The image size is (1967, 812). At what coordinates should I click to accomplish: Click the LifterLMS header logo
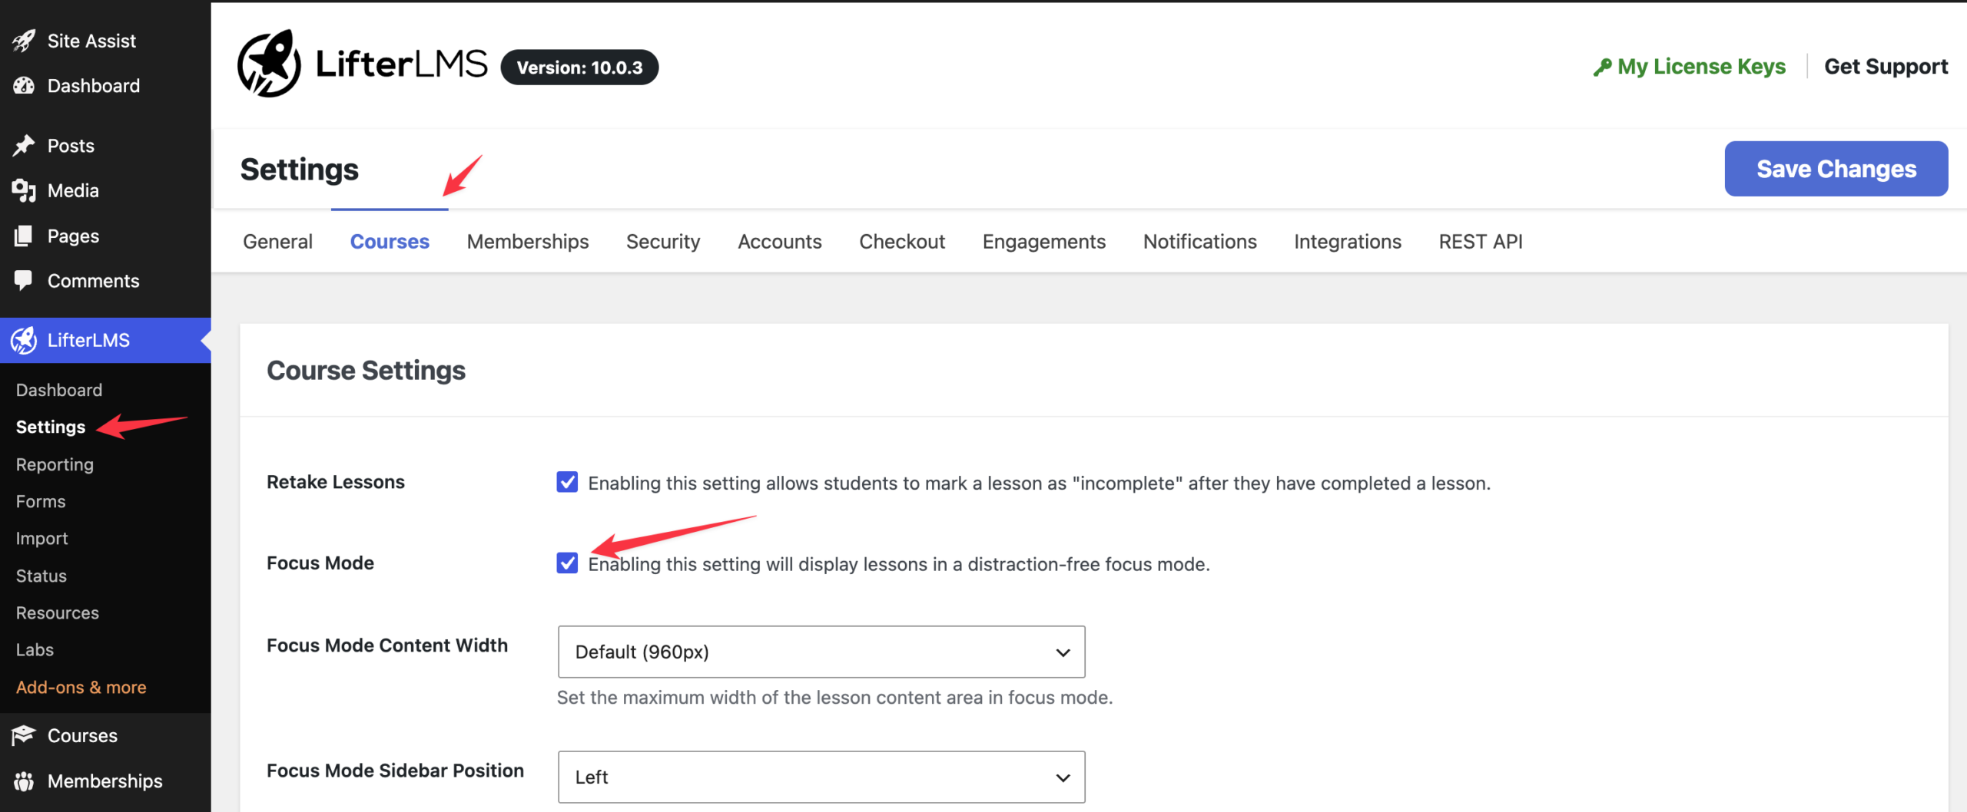pyautogui.click(x=363, y=64)
